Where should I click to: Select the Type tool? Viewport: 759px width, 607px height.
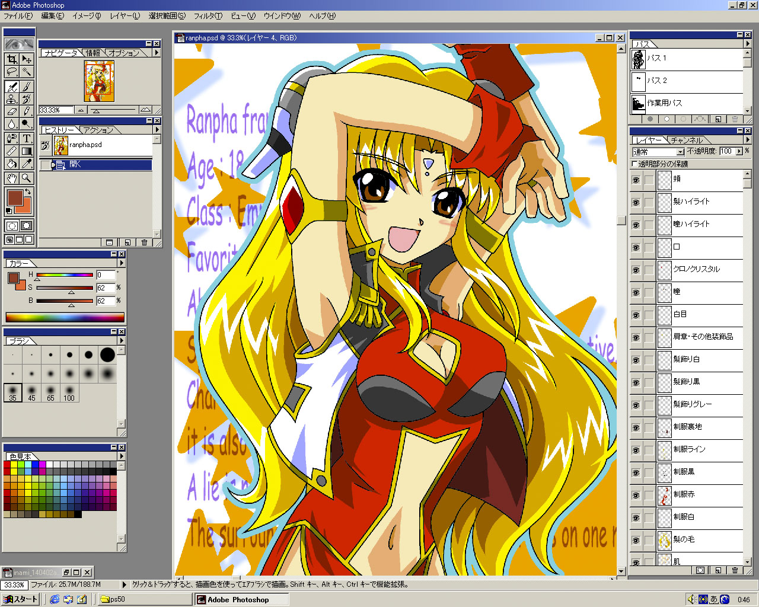27,138
